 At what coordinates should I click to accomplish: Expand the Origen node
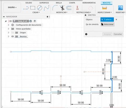pyautogui.click(x=9, y=33)
